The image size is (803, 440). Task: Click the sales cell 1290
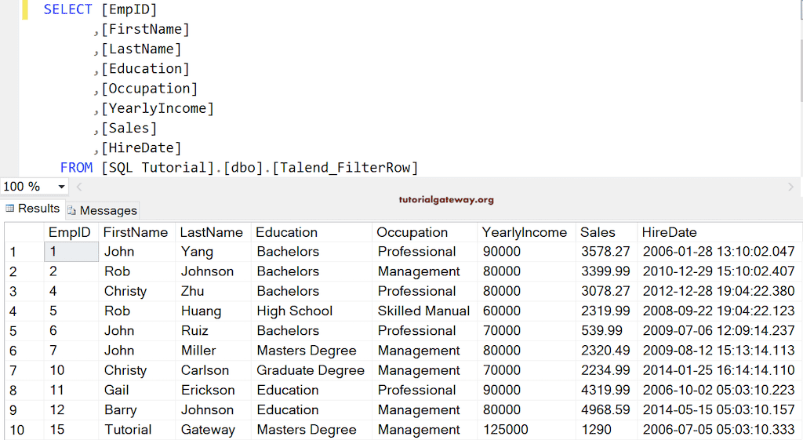click(606, 430)
